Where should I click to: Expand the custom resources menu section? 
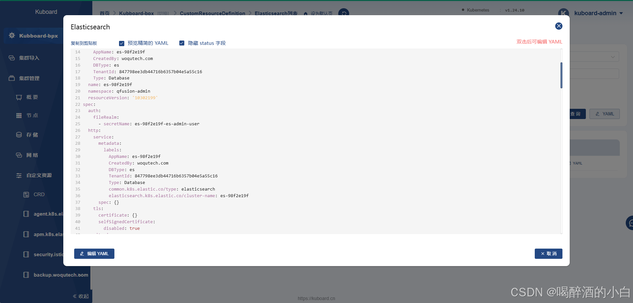coord(39,175)
